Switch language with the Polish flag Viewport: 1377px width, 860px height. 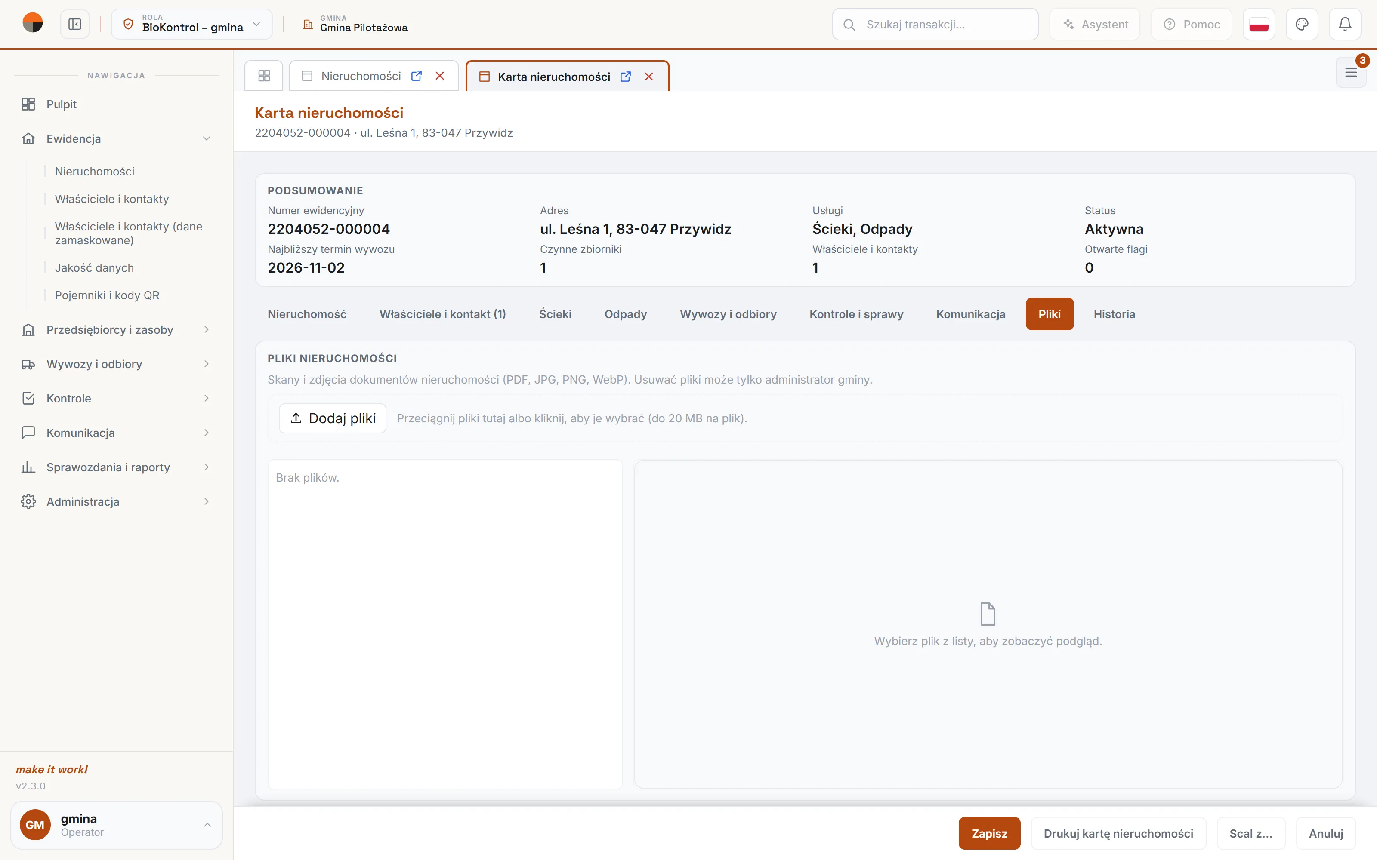point(1259,24)
